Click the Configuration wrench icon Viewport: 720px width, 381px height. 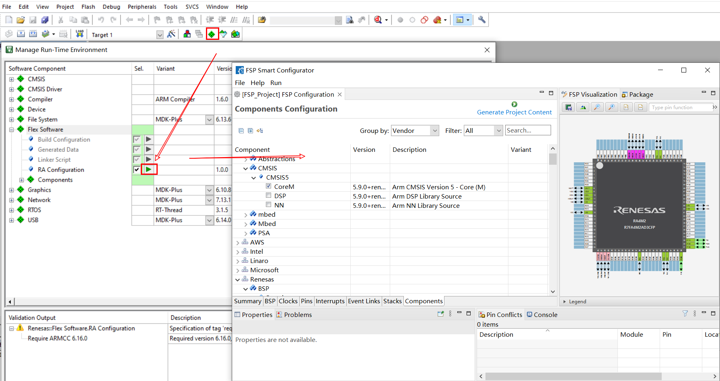tap(481, 20)
